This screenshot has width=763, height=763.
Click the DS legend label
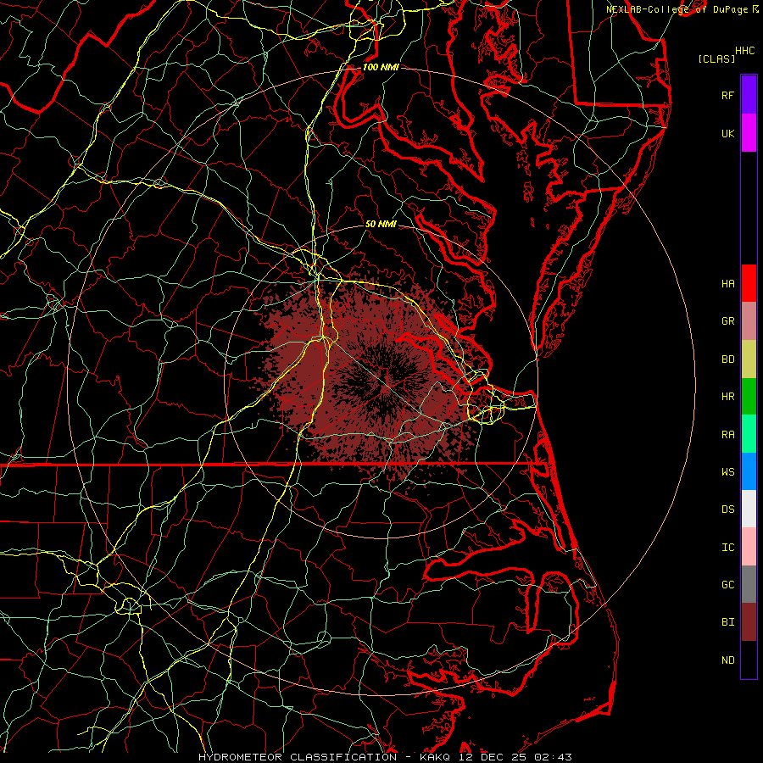click(727, 510)
